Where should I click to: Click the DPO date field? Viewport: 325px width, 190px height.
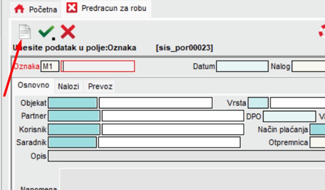click(290, 116)
